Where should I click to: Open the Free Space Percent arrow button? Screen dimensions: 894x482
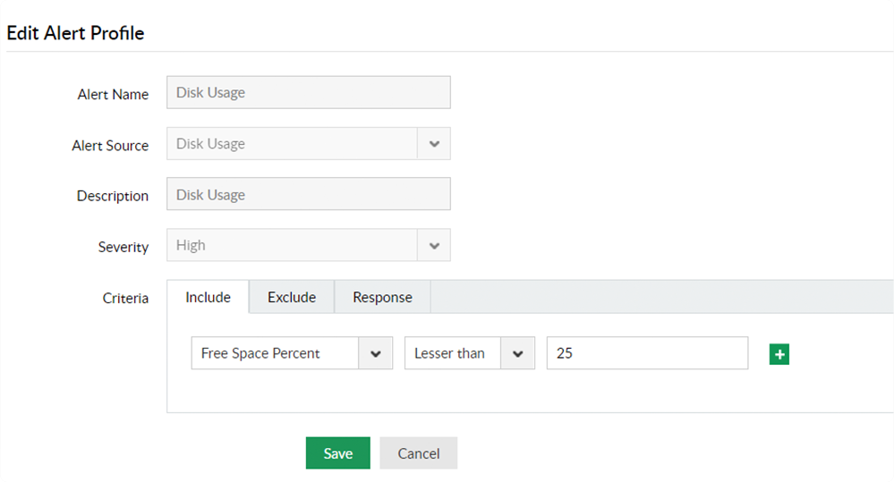[x=376, y=353]
